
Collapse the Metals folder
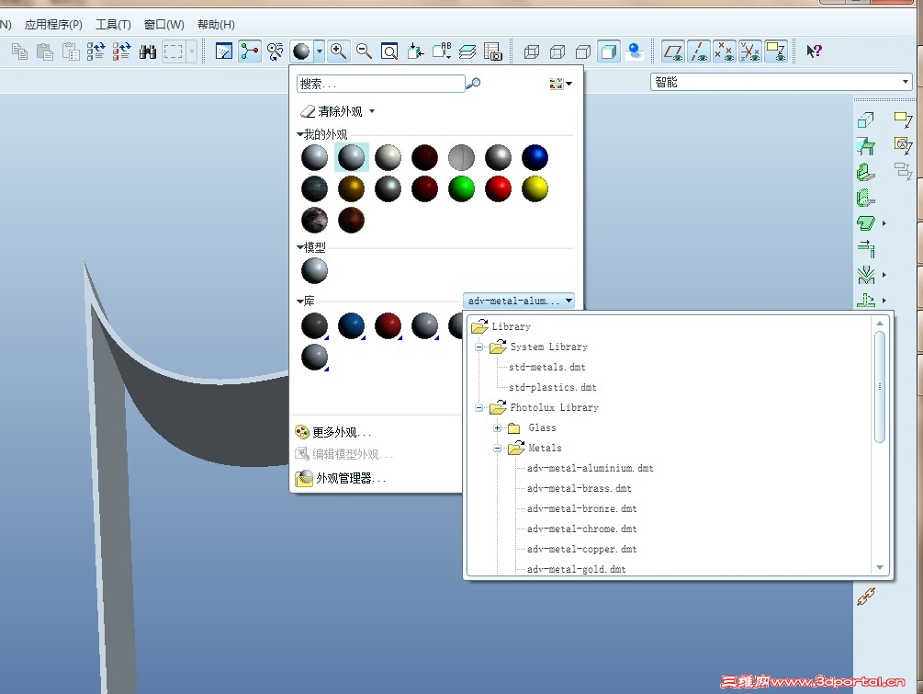click(x=498, y=449)
